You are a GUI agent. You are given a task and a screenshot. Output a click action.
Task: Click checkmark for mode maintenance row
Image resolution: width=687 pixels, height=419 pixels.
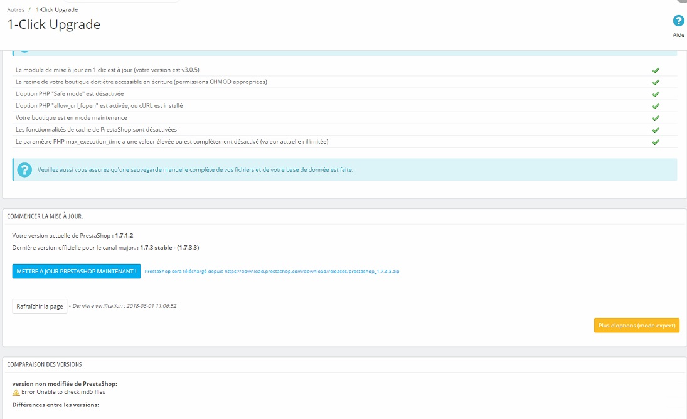656,118
